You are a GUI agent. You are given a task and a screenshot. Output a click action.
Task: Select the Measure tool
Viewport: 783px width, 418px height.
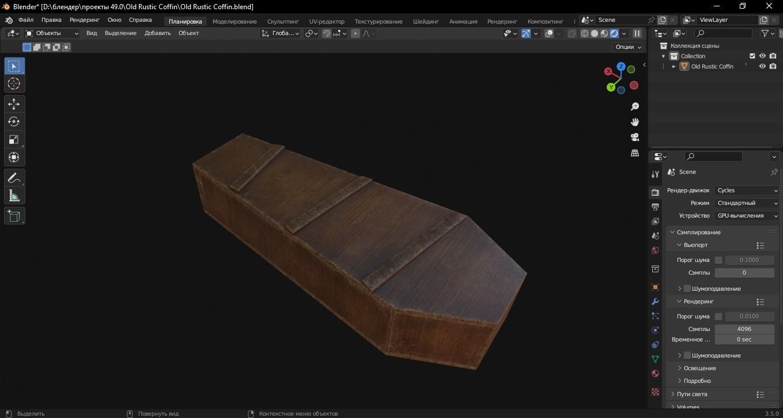pyautogui.click(x=14, y=196)
